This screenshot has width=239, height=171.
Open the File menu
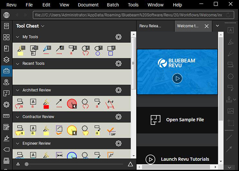point(29,5)
